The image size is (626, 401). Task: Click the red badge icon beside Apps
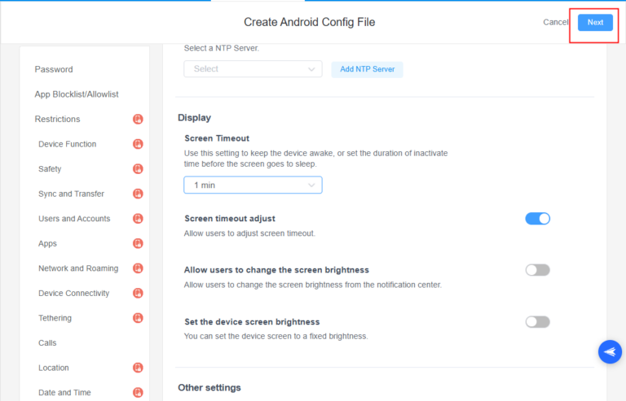(138, 243)
